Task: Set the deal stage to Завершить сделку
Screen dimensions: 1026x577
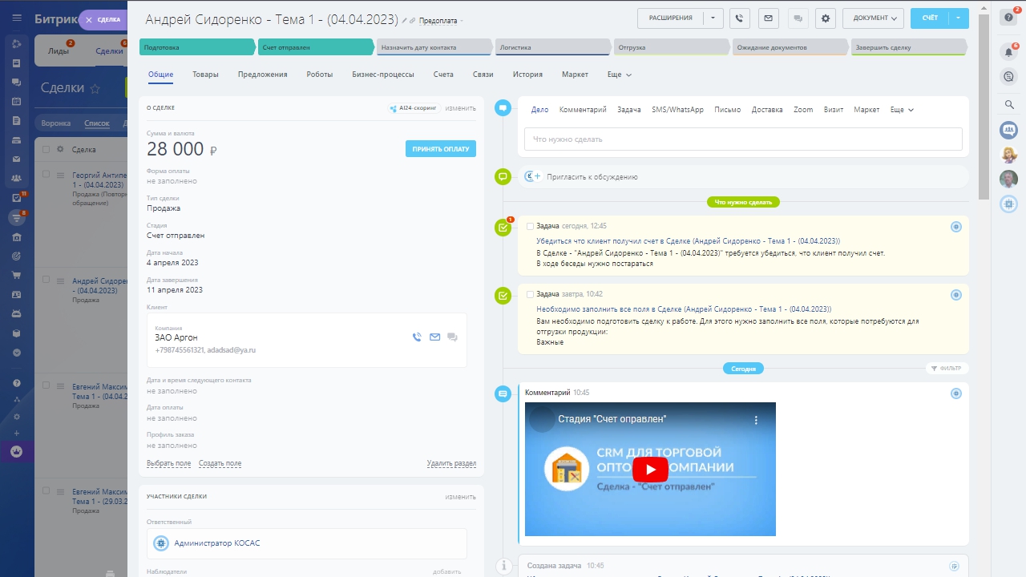Action: click(907, 47)
